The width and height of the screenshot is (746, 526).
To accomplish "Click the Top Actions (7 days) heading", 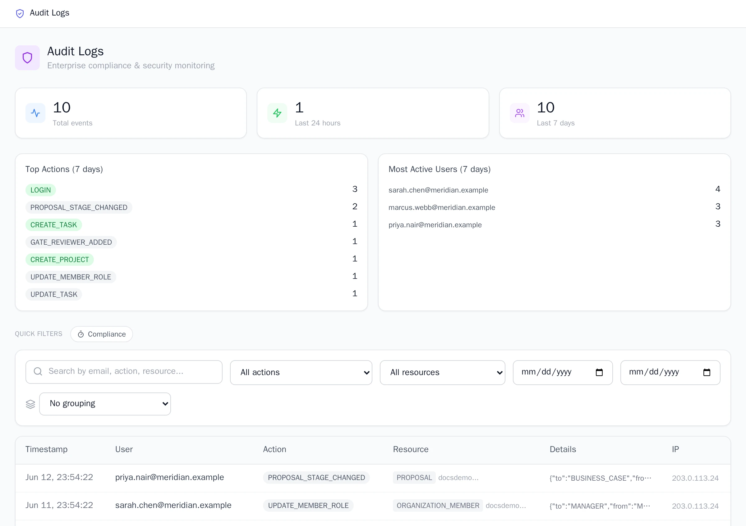I will click(64, 169).
